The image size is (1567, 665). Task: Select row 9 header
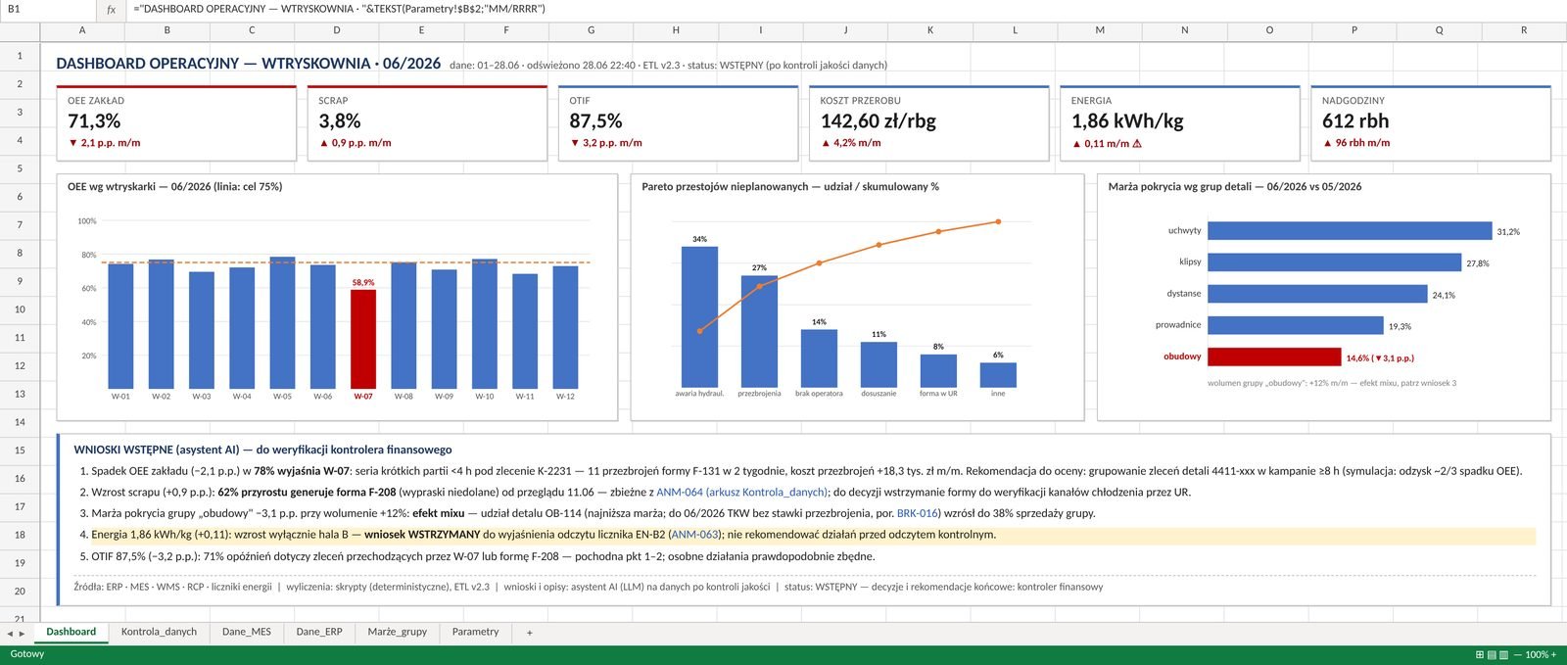click(20, 281)
